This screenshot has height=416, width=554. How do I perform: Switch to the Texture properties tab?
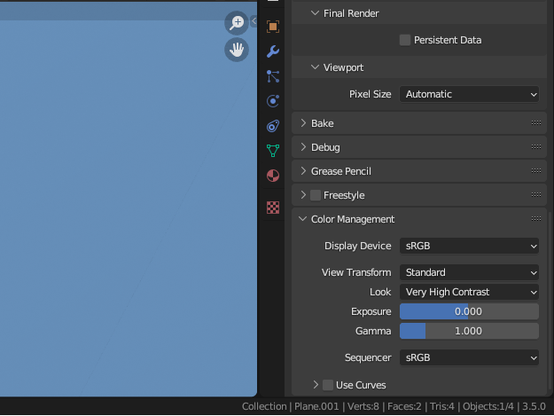point(273,208)
